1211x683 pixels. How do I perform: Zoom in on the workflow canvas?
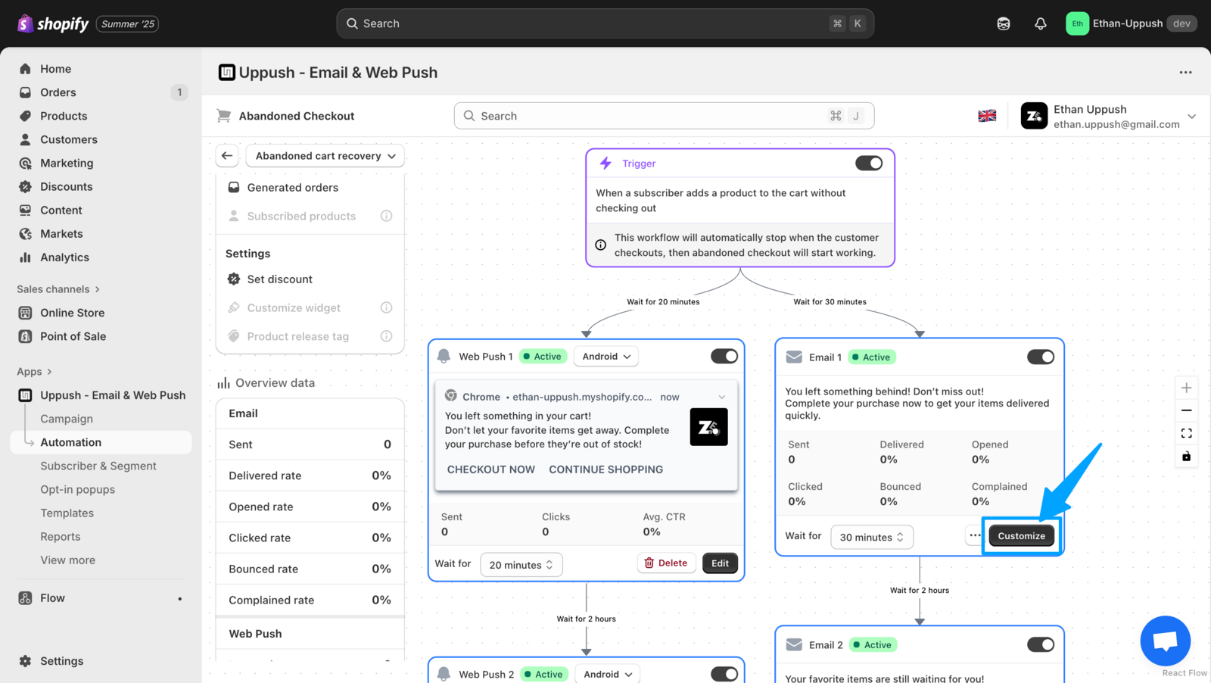pyautogui.click(x=1186, y=388)
